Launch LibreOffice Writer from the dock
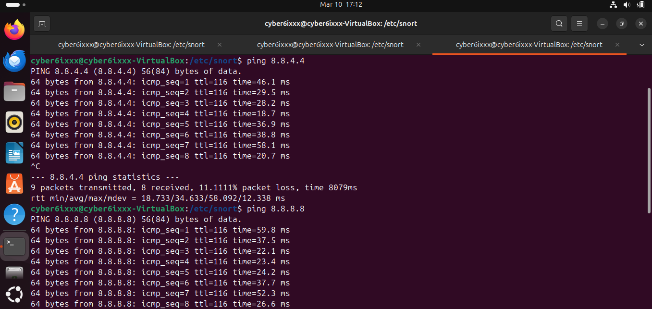Viewport: 652px width, 309px height. 14,153
